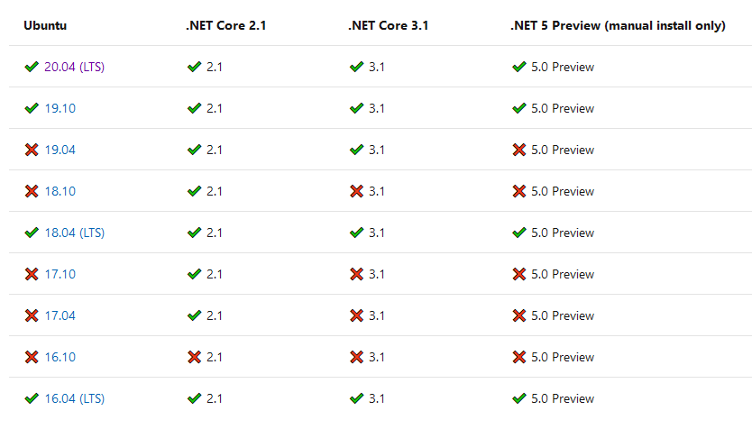Open the Ubuntu 17.10 link
This screenshot has height=429, width=752.
60,274
